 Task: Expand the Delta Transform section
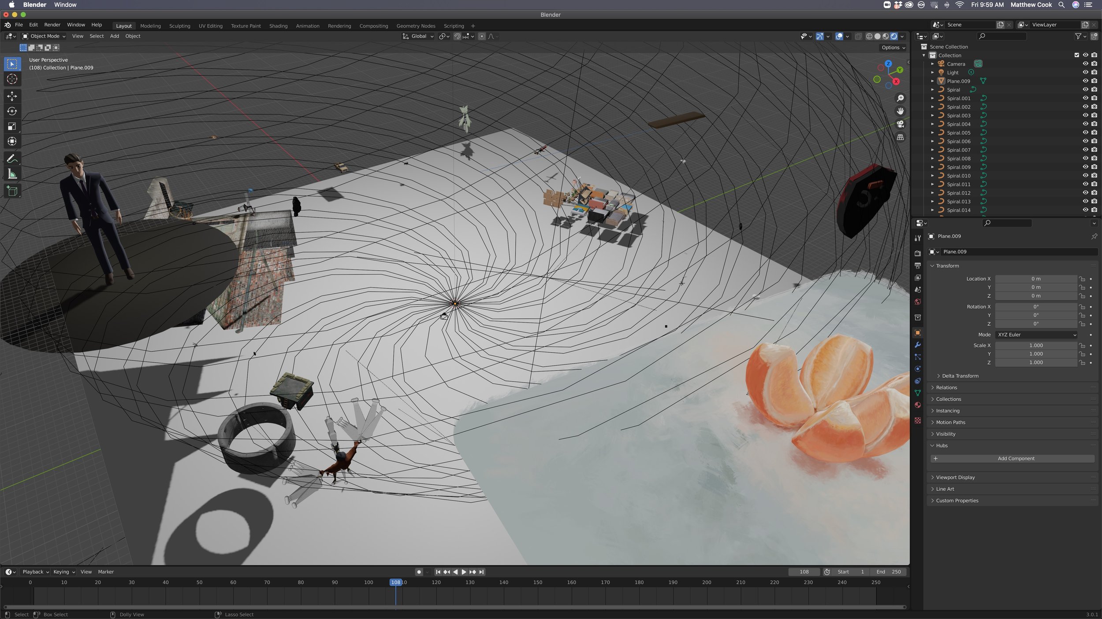(960, 376)
